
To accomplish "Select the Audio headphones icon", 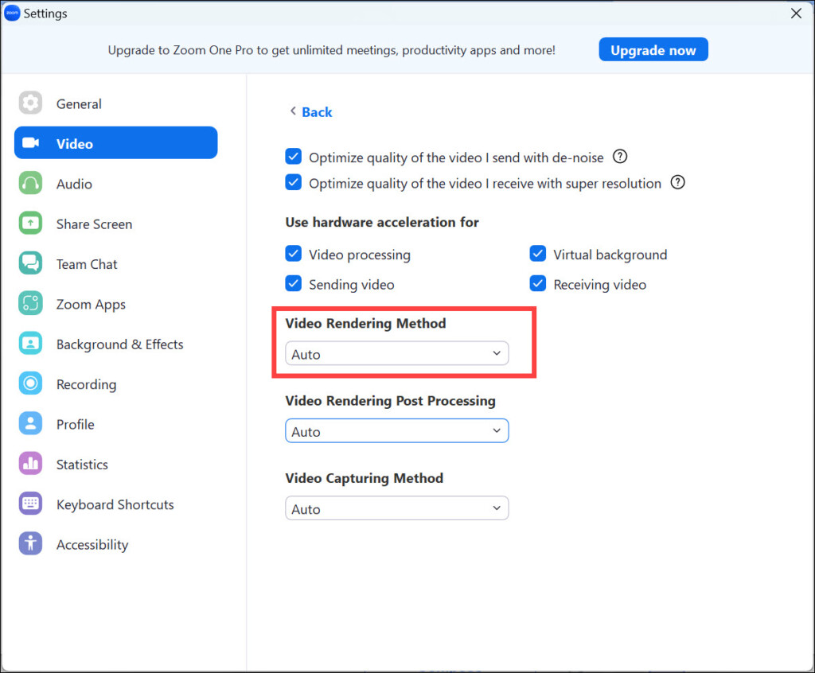I will pyautogui.click(x=30, y=184).
